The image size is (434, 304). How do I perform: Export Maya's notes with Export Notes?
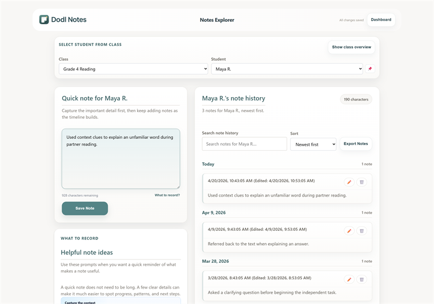356,143
